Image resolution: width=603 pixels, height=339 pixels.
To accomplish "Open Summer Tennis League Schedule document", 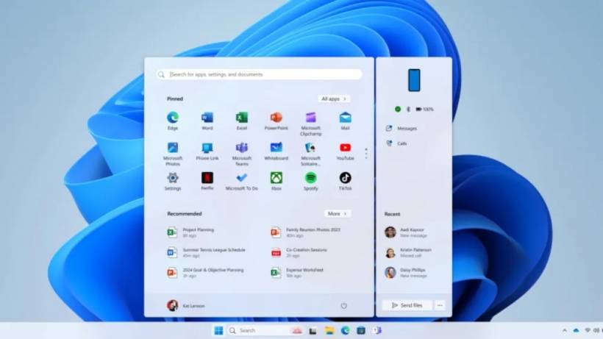I will point(206,252).
